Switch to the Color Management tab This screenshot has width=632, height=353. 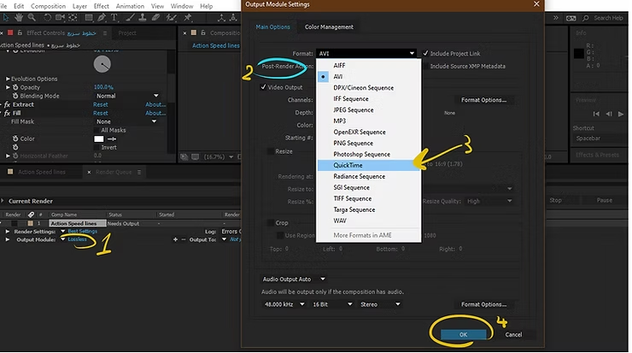tap(329, 26)
